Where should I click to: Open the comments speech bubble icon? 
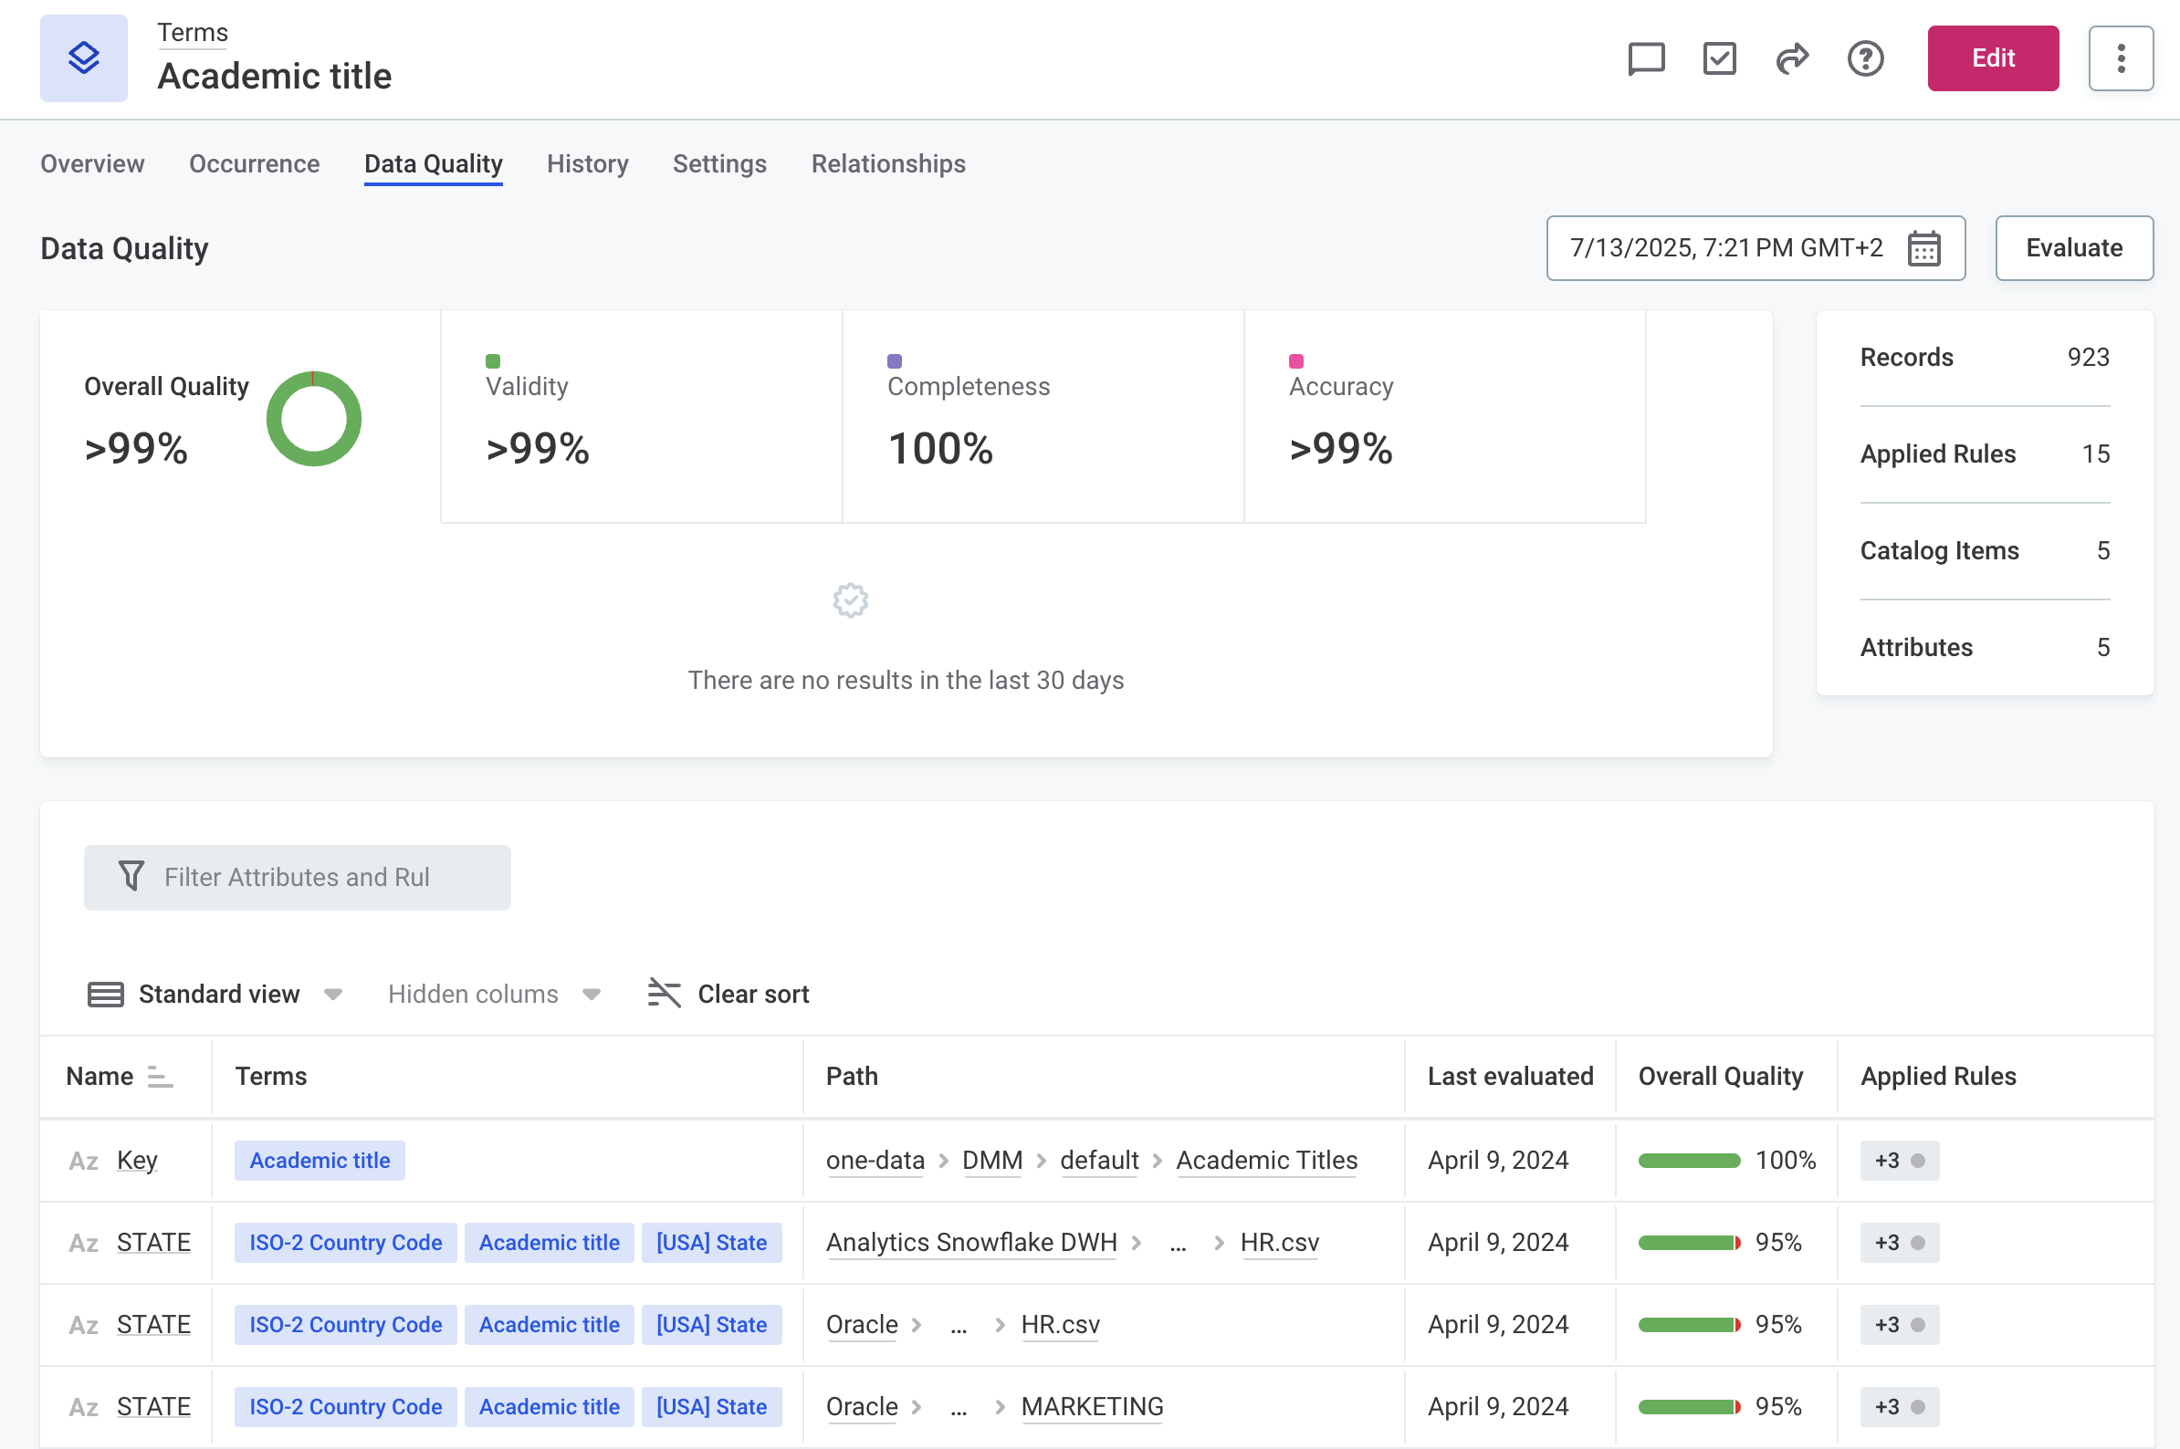(x=1646, y=58)
